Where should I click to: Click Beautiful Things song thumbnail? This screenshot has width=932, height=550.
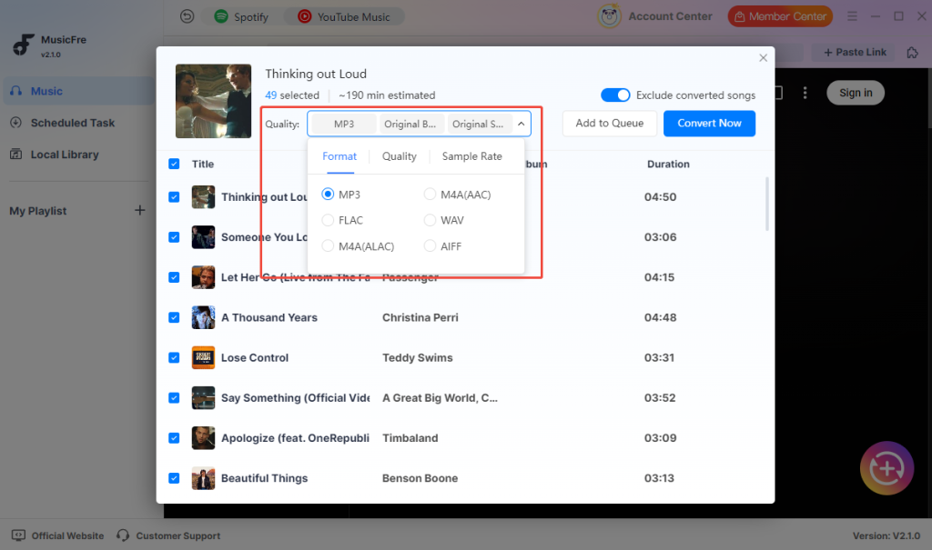[203, 478]
